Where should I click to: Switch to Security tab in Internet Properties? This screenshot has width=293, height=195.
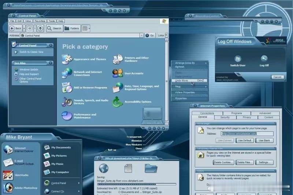coord(225,117)
